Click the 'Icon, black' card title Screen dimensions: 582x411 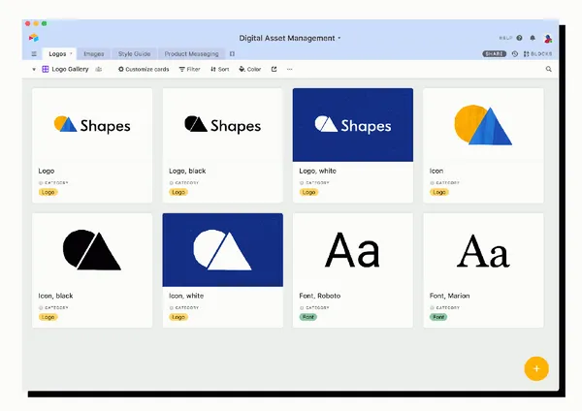pos(55,296)
